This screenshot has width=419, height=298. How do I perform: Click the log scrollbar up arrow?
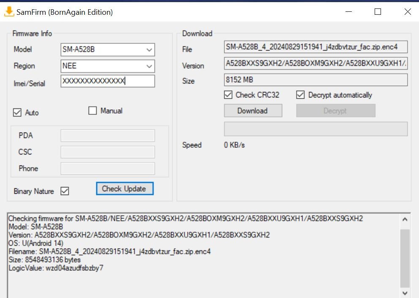tap(405, 219)
